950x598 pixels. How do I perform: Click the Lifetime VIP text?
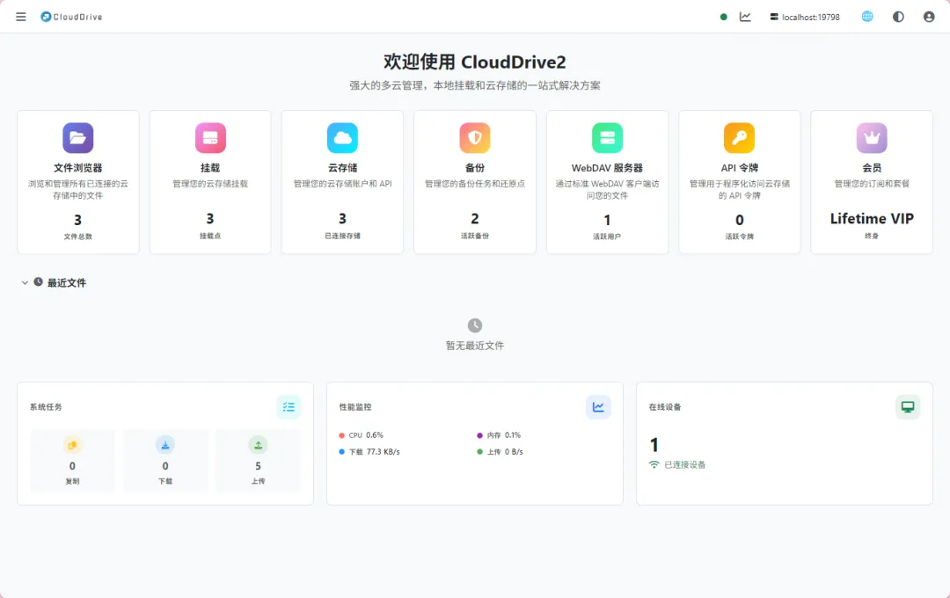pyautogui.click(x=872, y=219)
